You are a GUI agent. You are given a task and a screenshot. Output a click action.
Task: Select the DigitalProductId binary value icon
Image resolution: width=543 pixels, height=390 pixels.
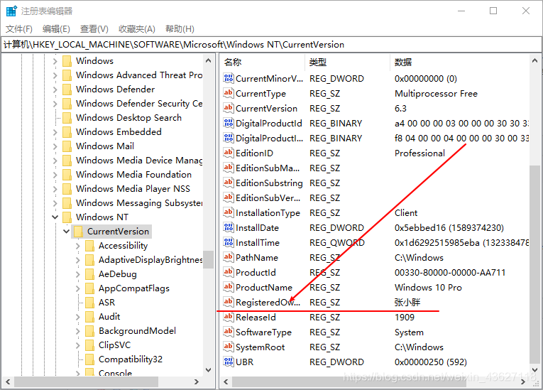(x=229, y=123)
